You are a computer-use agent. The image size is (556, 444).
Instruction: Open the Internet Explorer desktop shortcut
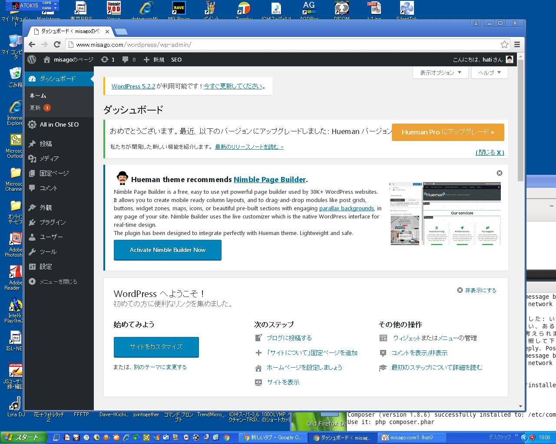pyautogui.click(x=15, y=113)
